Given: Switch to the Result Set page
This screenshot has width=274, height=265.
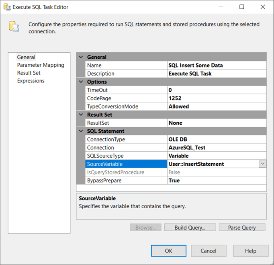Looking at the screenshot, I should [29, 73].
